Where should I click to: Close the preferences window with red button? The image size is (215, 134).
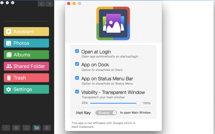69,3
